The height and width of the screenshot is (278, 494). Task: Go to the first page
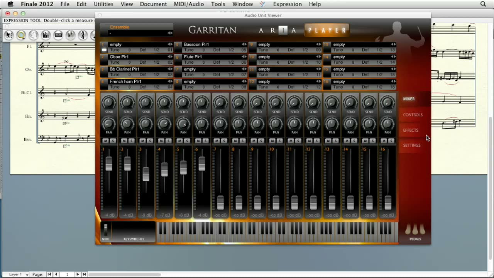pos(49,275)
